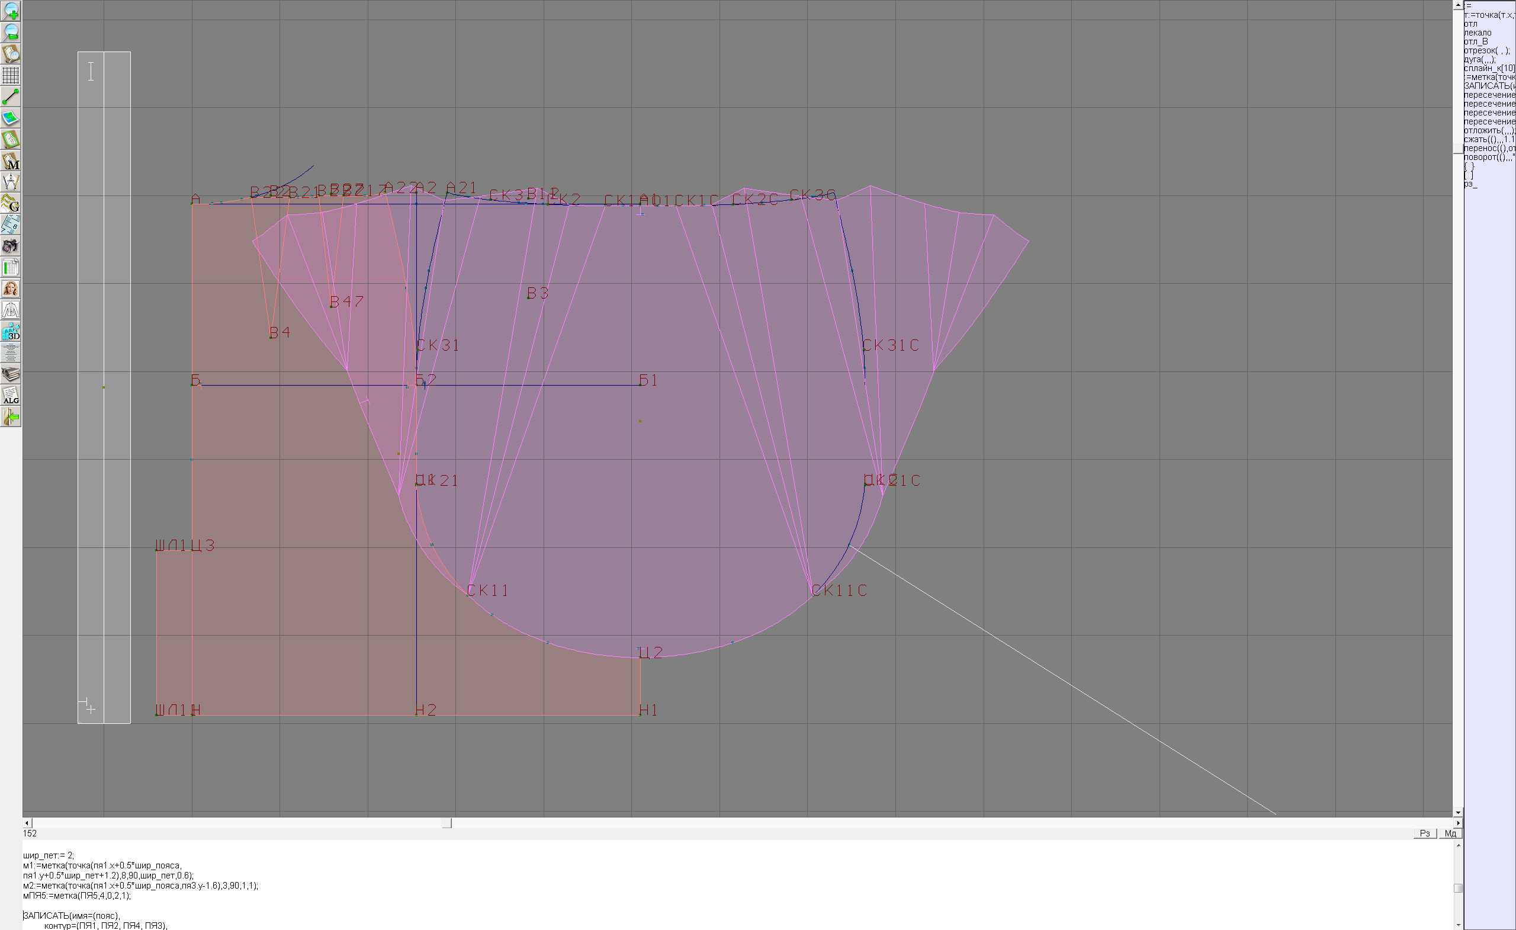Image resolution: width=1516 pixels, height=930 pixels.
Task: Click the zoom in magnifier icon
Action: tap(11, 11)
